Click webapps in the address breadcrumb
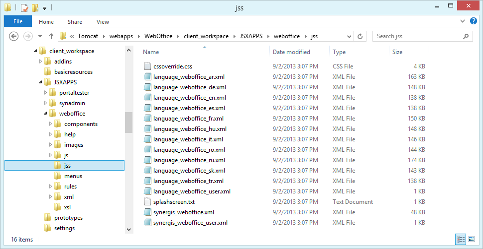The height and width of the screenshot is (249, 483). [x=121, y=36]
